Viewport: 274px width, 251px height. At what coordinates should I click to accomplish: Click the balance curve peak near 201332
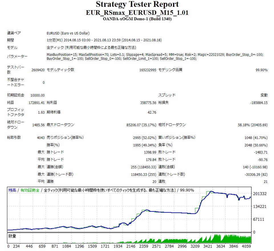click(212, 191)
